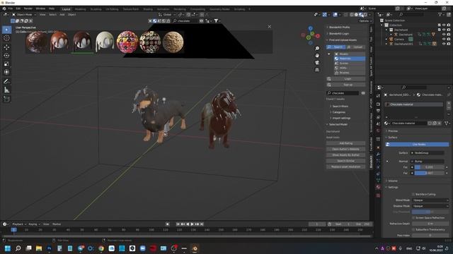Screen dimensions: 453x254
Task: Open the File menu
Action: [x=11, y=9]
